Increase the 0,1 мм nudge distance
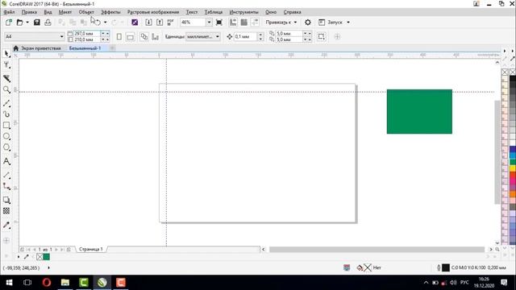Image resolution: width=516 pixels, height=290 pixels. 260,34
